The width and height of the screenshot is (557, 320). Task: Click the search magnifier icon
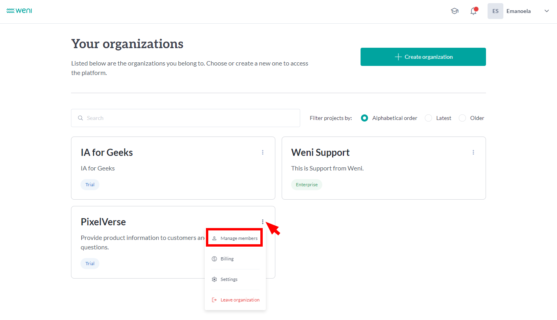click(x=80, y=118)
